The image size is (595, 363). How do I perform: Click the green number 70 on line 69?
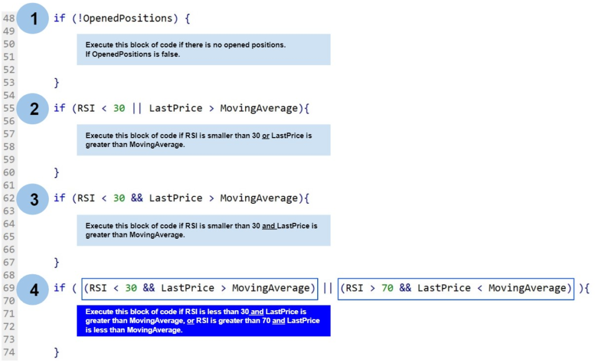(387, 288)
